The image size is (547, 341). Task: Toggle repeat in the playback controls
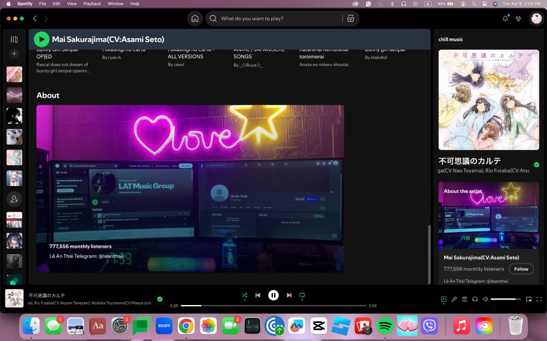click(x=302, y=295)
